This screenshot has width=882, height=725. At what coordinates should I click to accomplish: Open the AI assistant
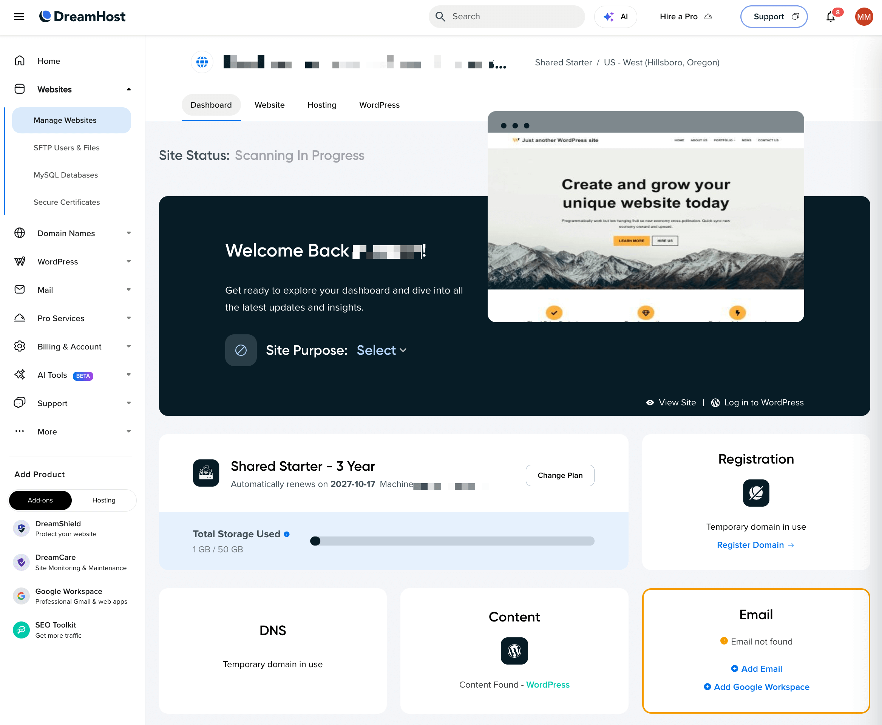click(x=615, y=17)
